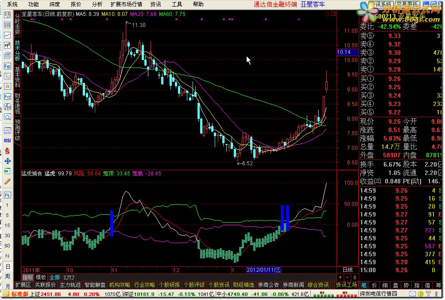The width and height of the screenshot is (445, 300).
Task: Click the red diamond marker icon atop chart
Action: coord(327,14)
